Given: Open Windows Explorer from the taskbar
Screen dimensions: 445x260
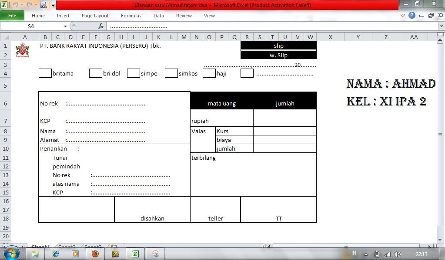Looking at the screenshot, I should pyautogui.click(x=35, y=254).
